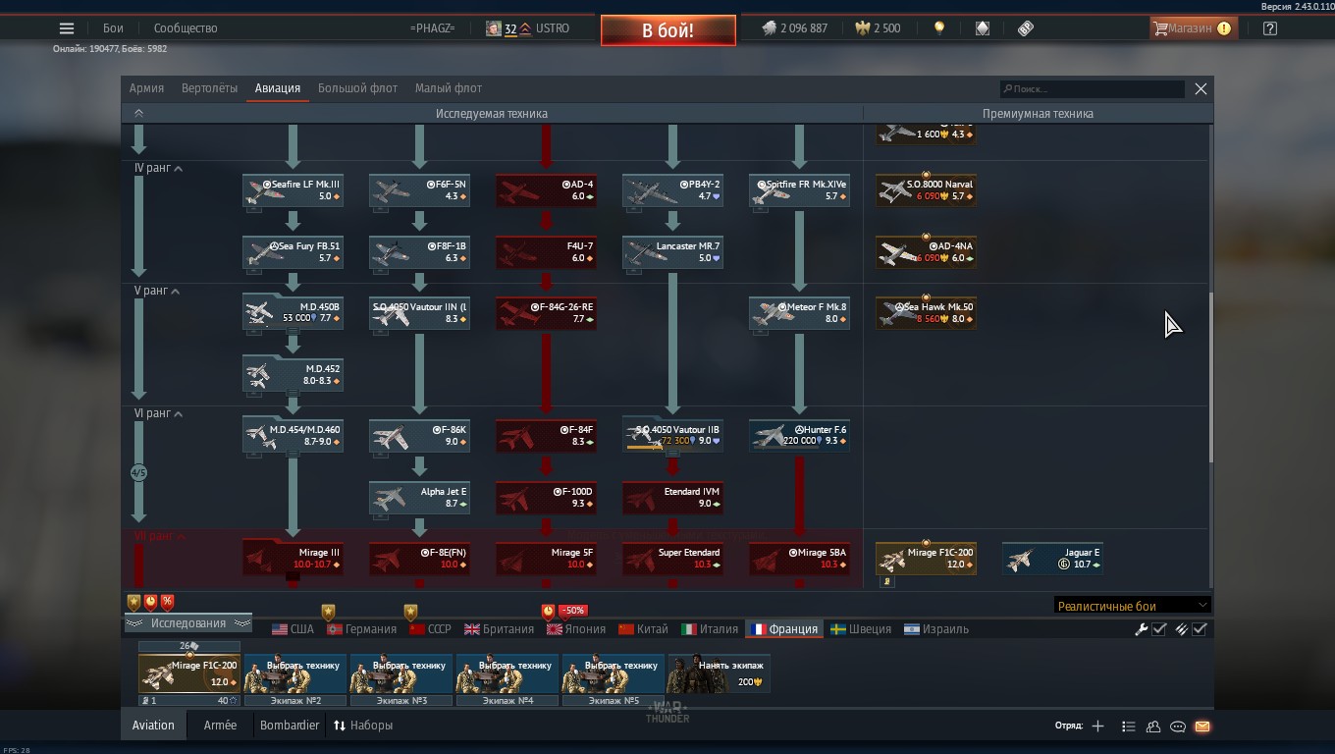Collapse the IV ранг section

tap(178, 169)
